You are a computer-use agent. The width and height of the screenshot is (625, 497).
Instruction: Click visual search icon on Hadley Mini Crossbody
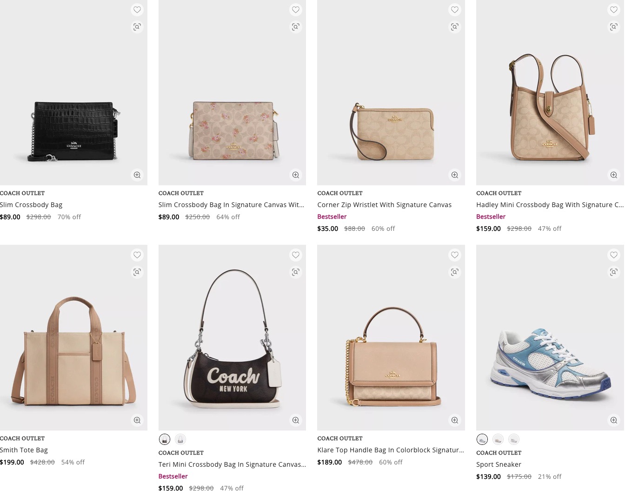click(613, 27)
